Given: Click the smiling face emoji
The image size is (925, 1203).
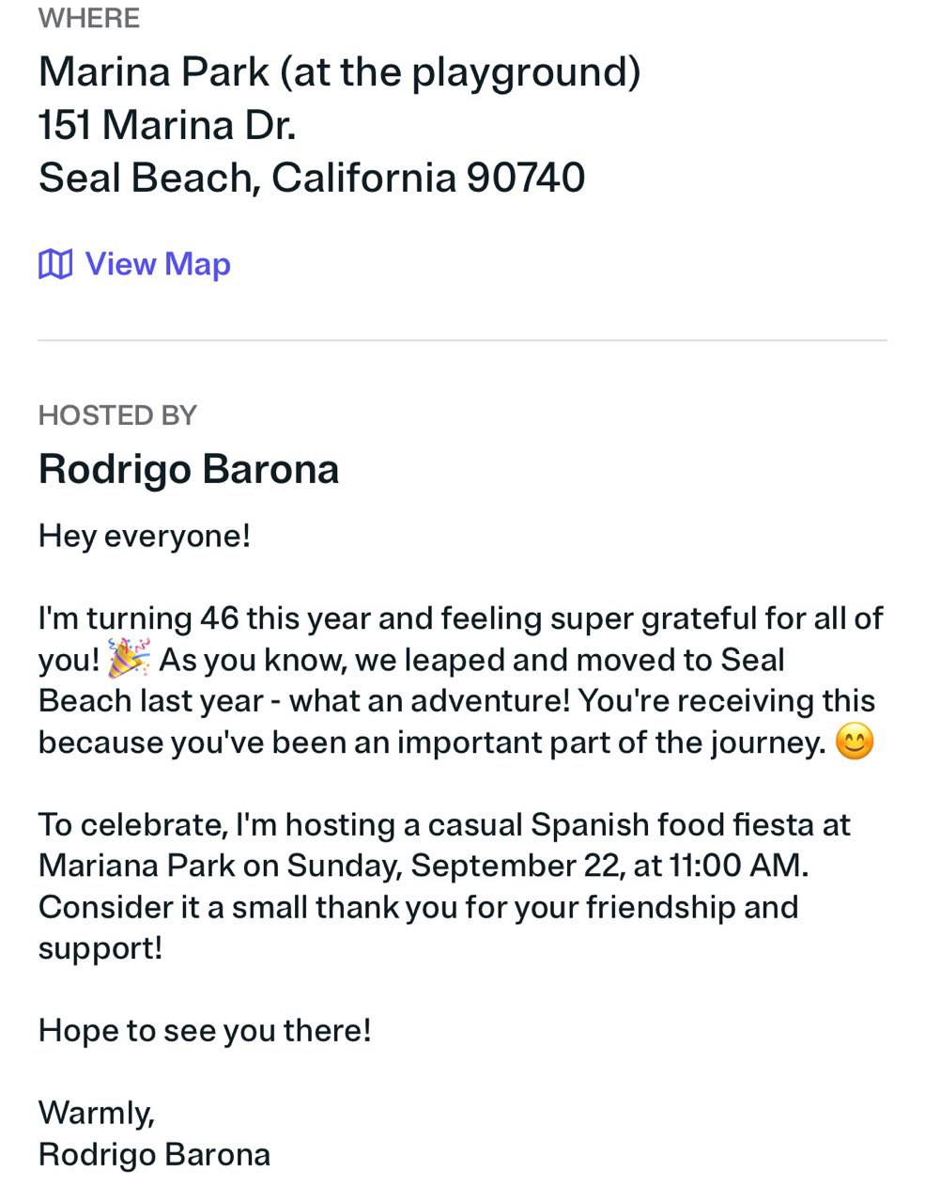Looking at the screenshot, I should (x=855, y=742).
